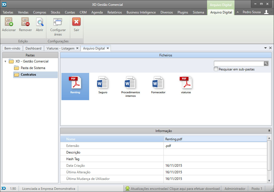
Task: Collapse the ribbon with the chevron
Action: coord(238,12)
